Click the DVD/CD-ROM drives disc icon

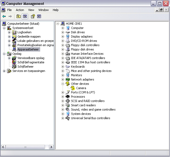click(68, 41)
